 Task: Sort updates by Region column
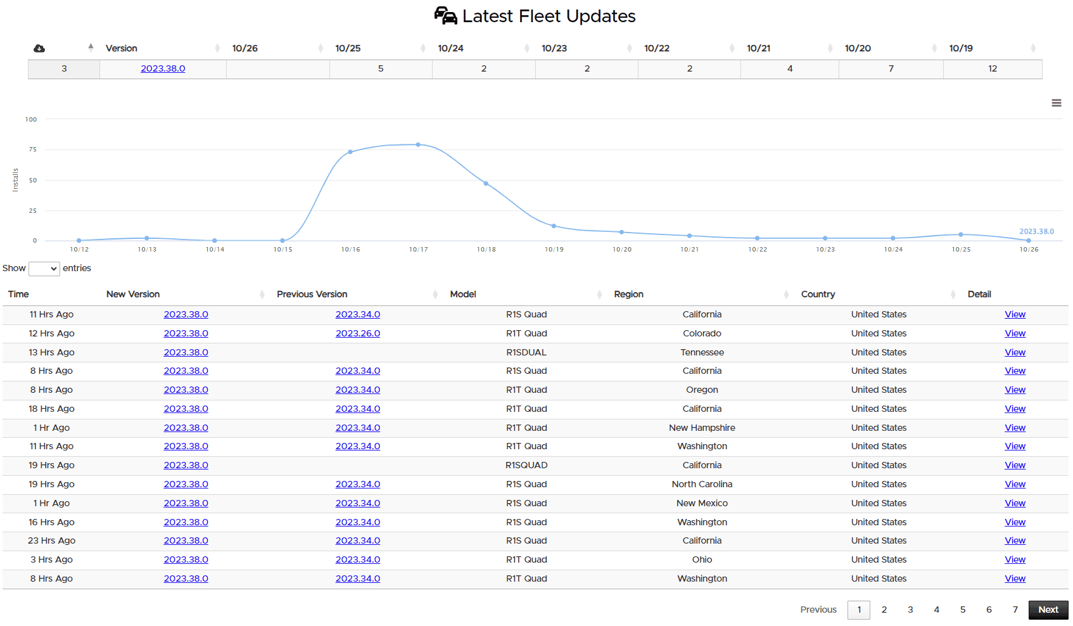629,294
